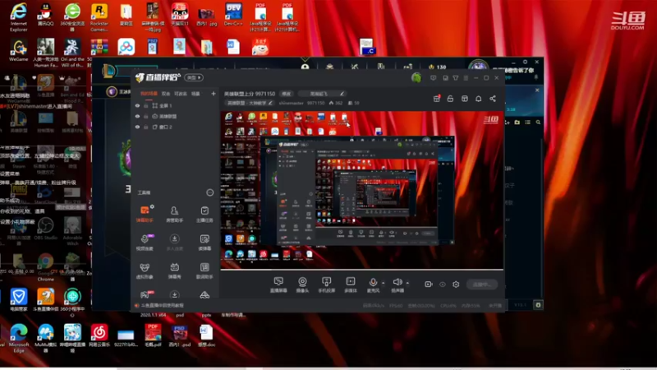Open the notification bell icon
The image size is (657, 370).
pos(479,99)
